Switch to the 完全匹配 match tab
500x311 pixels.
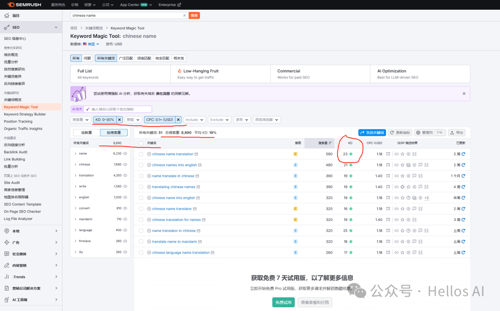click(x=162, y=58)
